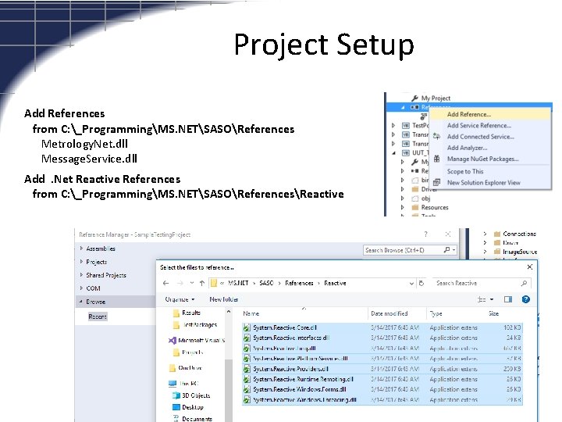
Task: Select My Project wrench icon in Solution Explorer
Action: [414, 98]
